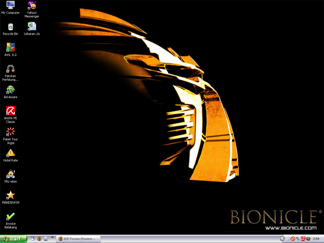The height and width of the screenshot is (243, 324).
Task: Switch to BZP Forums taskbar window
Action: coord(78,239)
